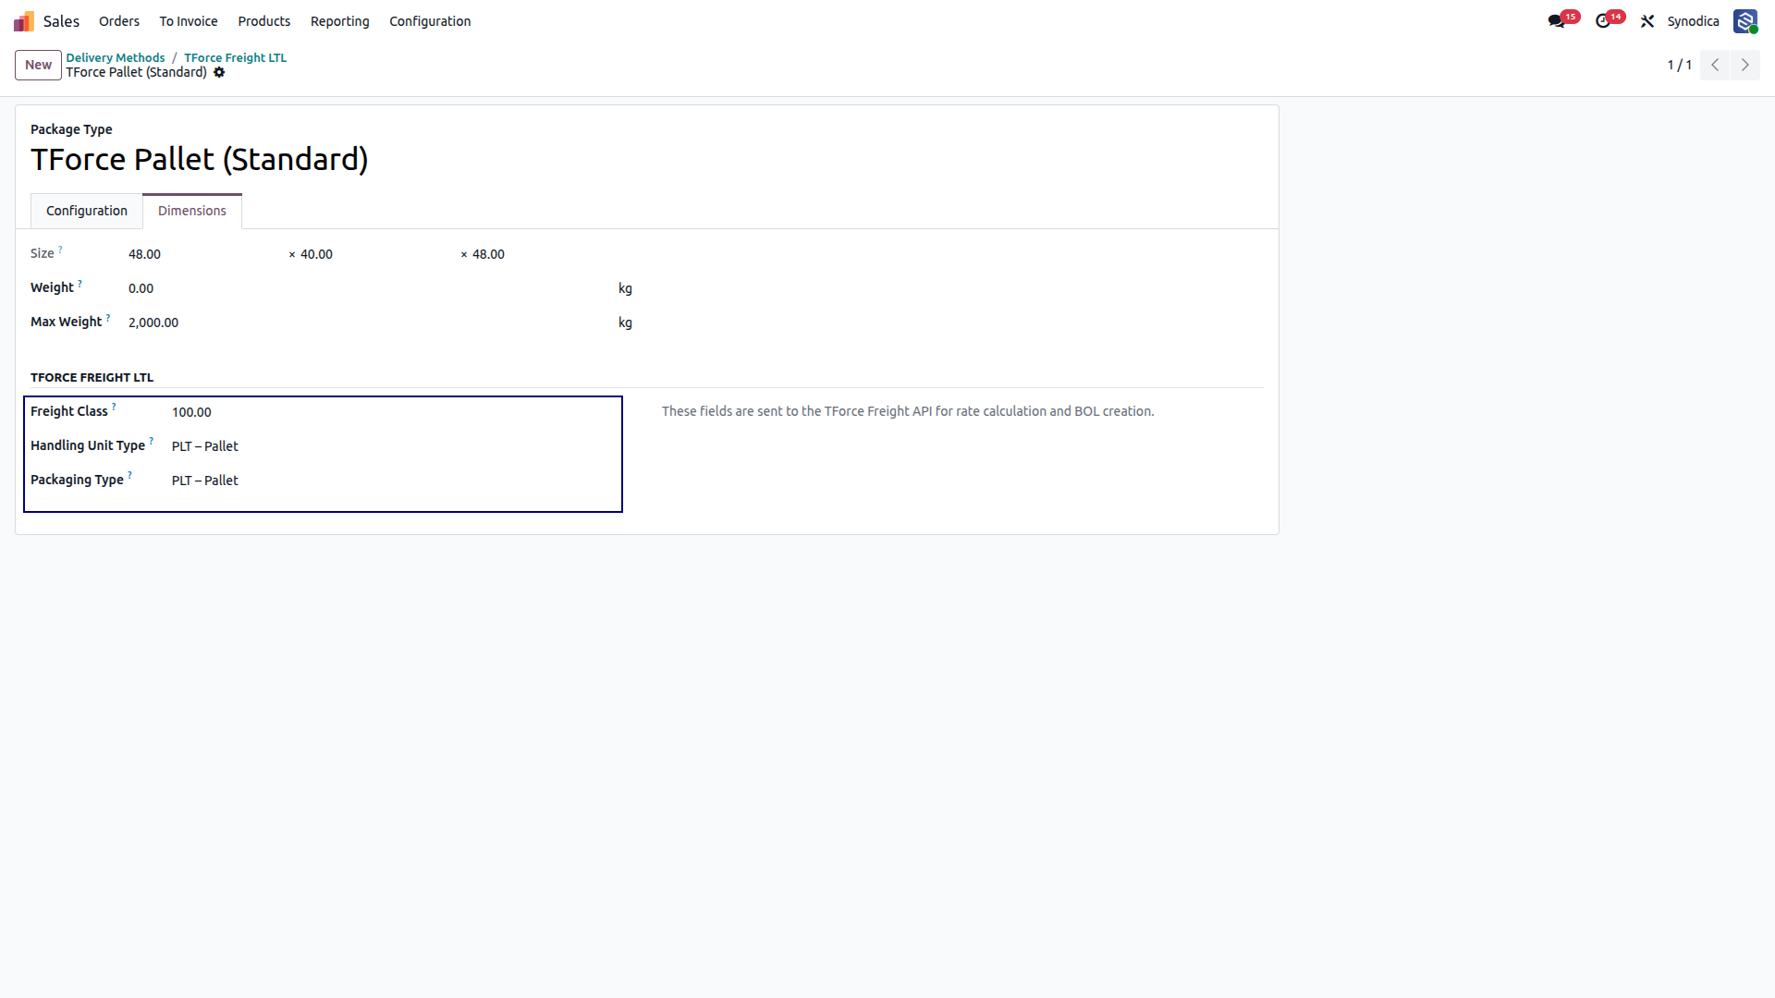Open the To Invoice menu
The height and width of the screenshot is (998, 1775).
tap(189, 21)
